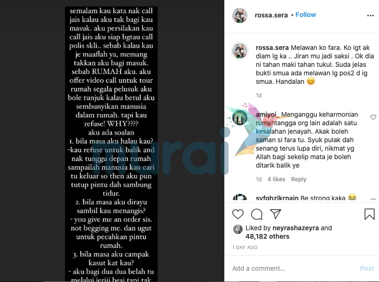Viewport: 379px width, 282px height.
Task: View 4 likes on amiyoi_ comment
Action: point(276,179)
